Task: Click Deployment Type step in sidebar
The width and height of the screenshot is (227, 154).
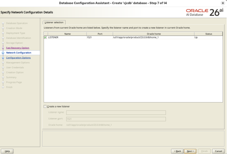Action: (16, 33)
